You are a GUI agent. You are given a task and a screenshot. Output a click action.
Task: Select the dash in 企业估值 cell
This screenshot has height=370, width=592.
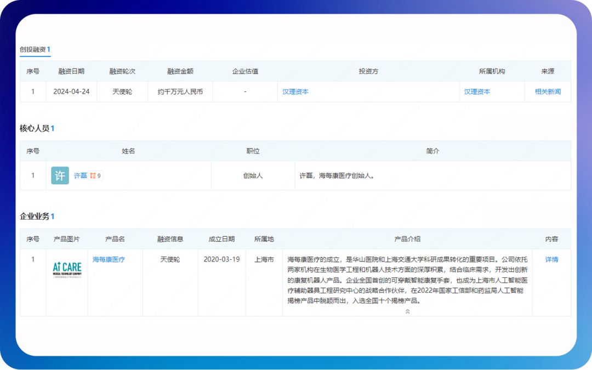coord(245,92)
